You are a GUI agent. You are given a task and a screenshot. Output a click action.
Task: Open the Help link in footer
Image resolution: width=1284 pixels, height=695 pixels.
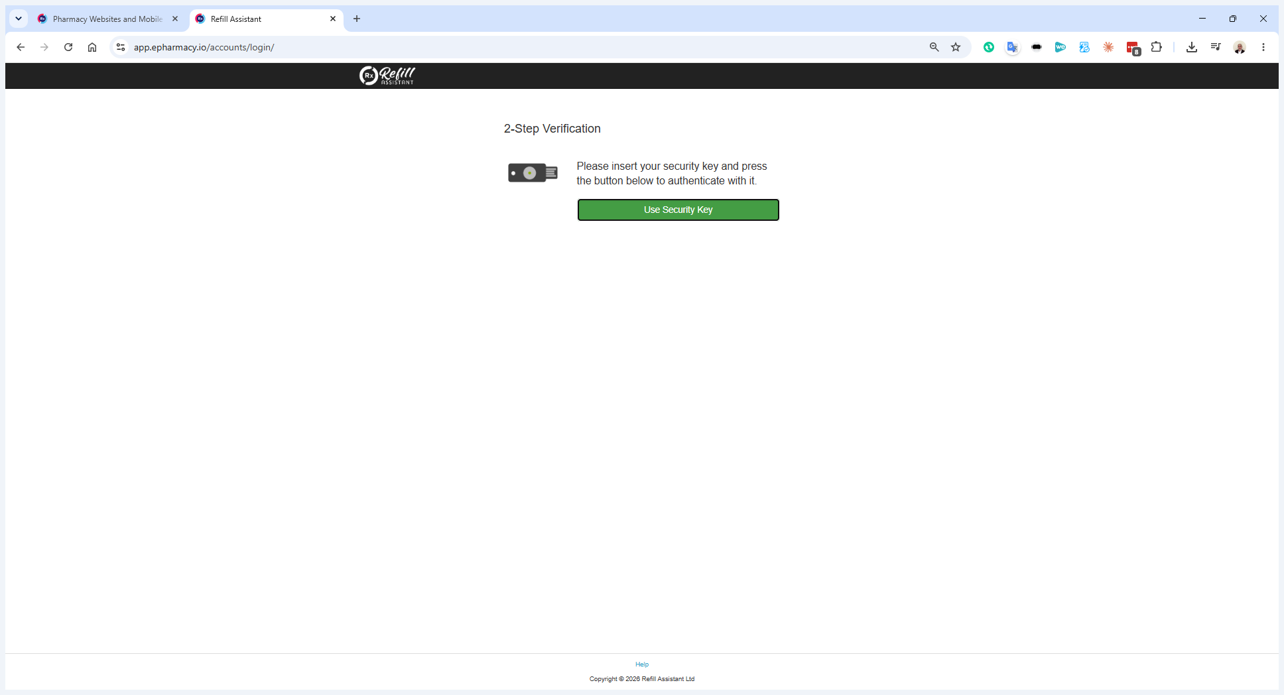pos(642,664)
